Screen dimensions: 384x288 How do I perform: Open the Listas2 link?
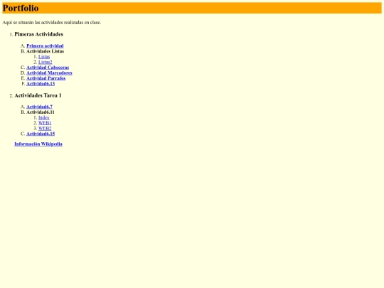click(x=46, y=62)
